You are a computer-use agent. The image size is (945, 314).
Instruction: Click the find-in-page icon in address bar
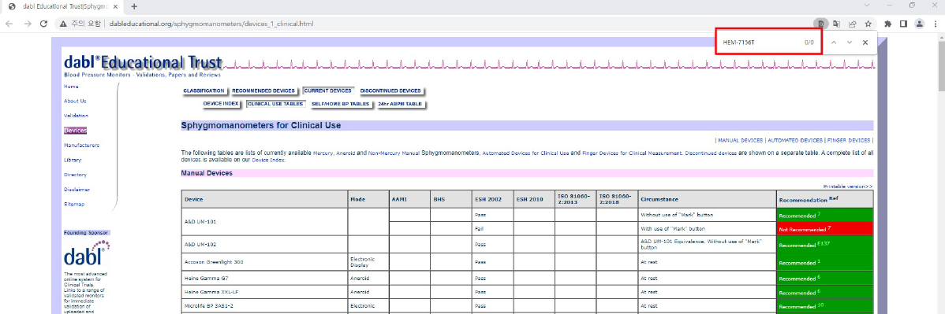coord(821,24)
